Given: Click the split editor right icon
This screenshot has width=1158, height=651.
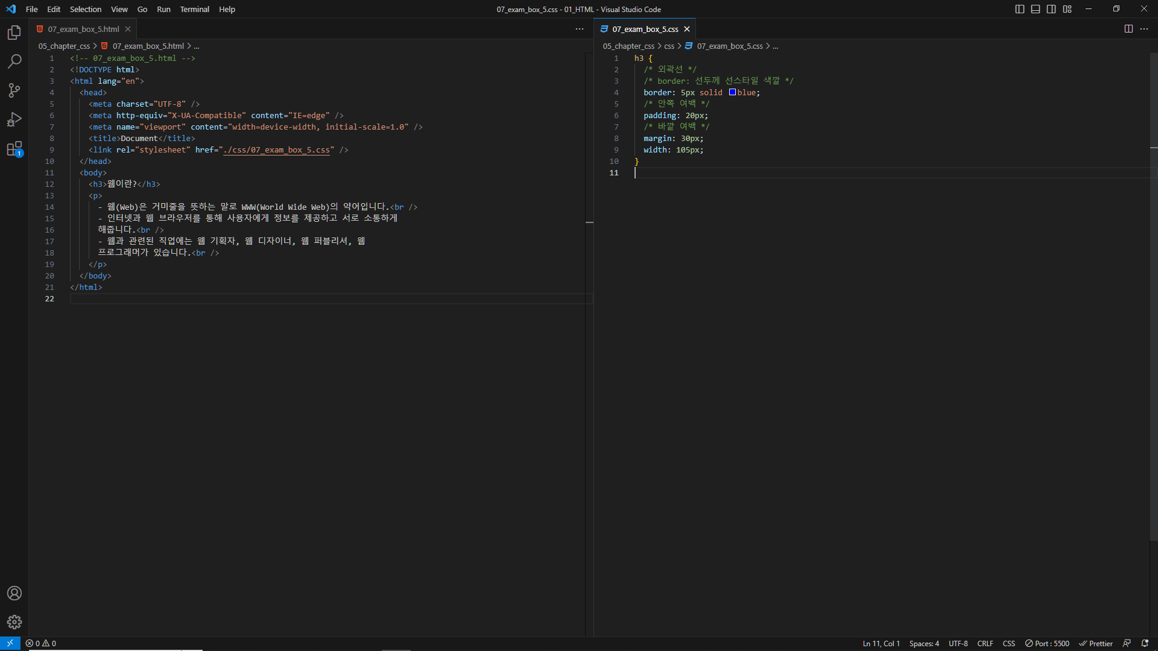Looking at the screenshot, I should pos(1128,29).
